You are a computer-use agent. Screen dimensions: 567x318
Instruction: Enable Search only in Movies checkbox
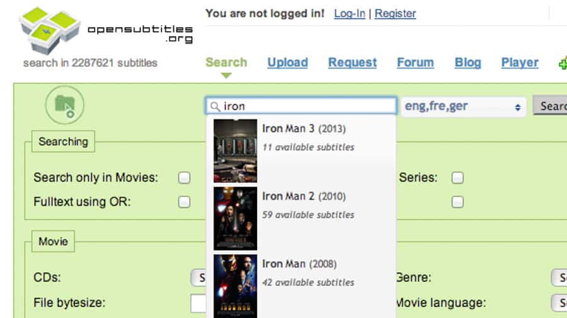click(184, 178)
